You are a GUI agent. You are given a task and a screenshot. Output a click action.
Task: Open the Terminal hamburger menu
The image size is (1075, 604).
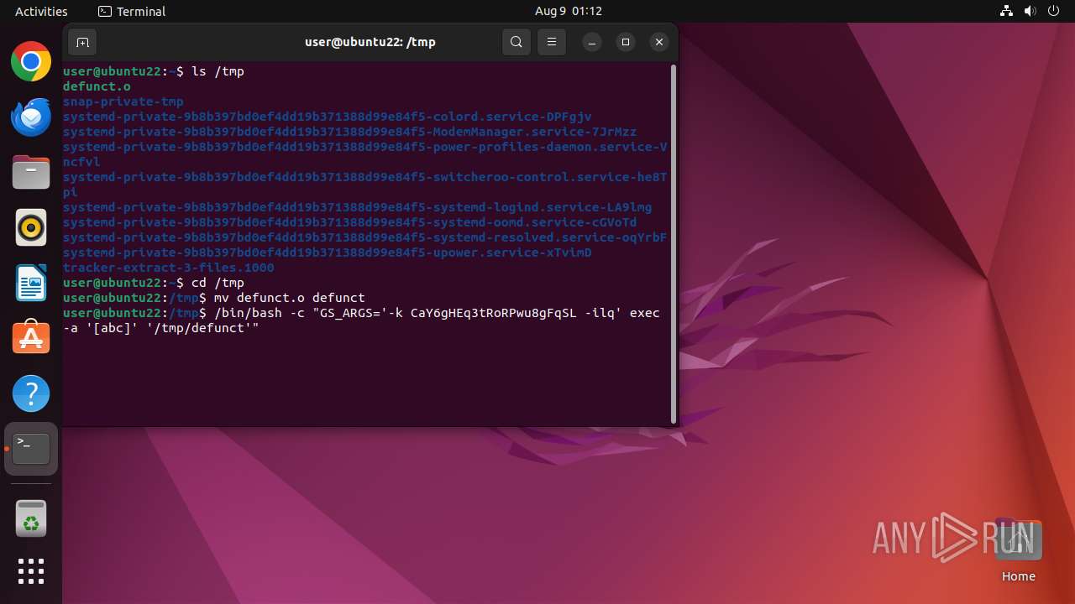point(552,42)
